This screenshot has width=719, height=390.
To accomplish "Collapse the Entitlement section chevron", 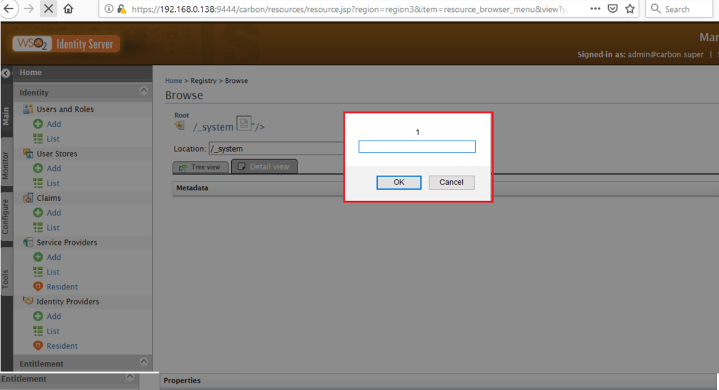I will point(143,361).
